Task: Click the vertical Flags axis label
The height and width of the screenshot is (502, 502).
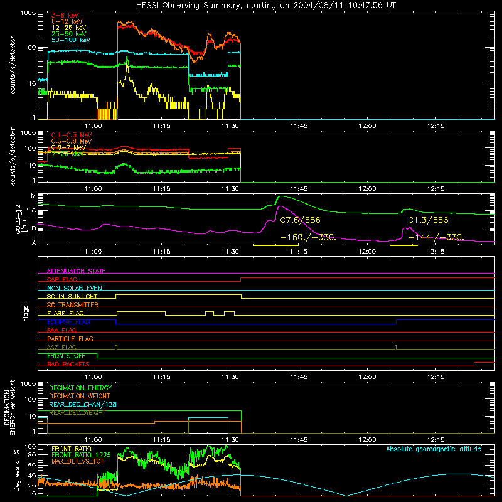Action: (26, 313)
